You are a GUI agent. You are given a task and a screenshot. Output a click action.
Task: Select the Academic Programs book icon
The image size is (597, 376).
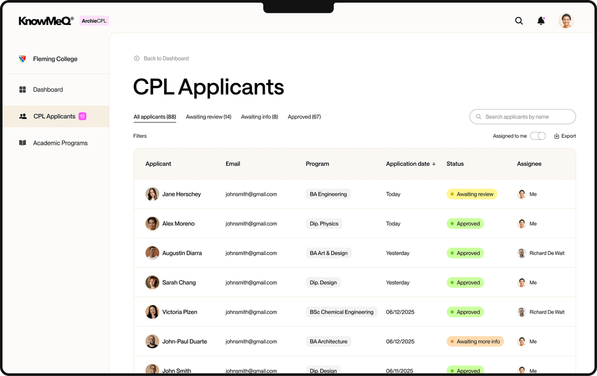[22, 143]
